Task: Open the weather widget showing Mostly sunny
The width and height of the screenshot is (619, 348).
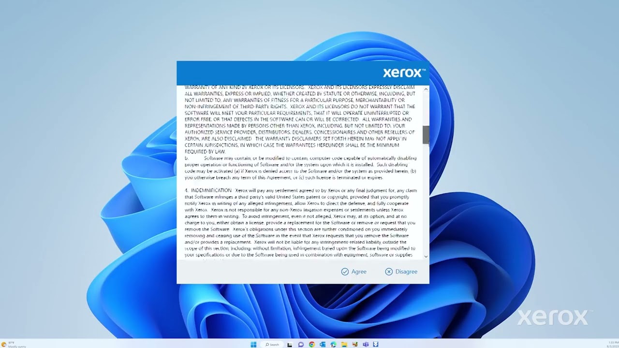Action: click(14, 345)
